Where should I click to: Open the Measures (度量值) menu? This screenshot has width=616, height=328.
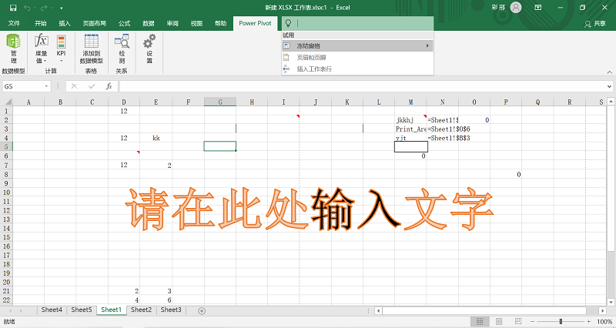(x=42, y=49)
